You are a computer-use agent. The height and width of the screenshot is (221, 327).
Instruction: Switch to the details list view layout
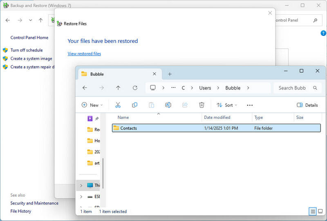(x=313, y=211)
